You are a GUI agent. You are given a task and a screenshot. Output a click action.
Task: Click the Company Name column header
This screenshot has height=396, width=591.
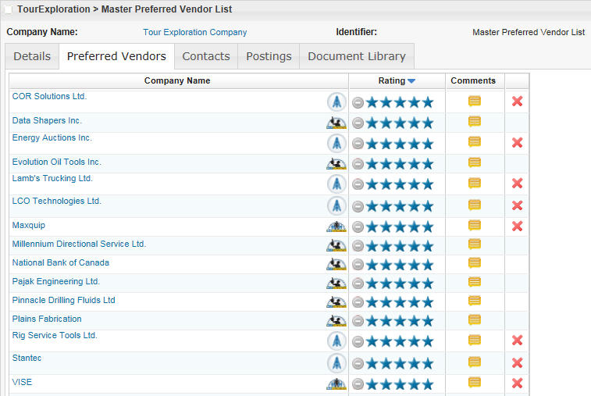coord(177,80)
